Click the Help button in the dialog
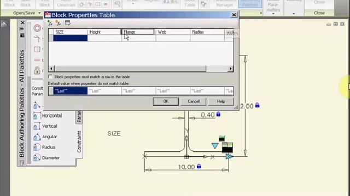 [x=221, y=101]
